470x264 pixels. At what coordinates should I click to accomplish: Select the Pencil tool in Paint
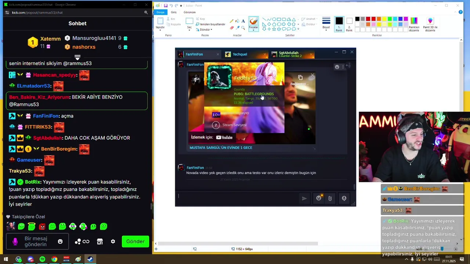tap(231, 21)
